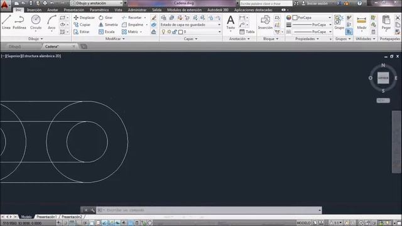Select the Línea drawing tool

(x=6, y=22)
